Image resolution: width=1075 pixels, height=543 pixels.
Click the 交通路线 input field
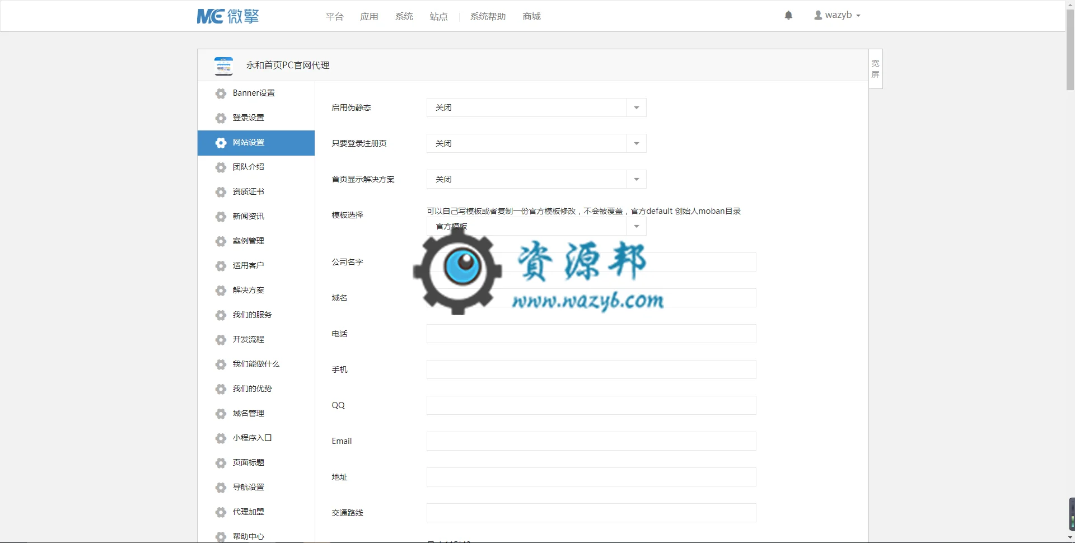tap(591, 513)
